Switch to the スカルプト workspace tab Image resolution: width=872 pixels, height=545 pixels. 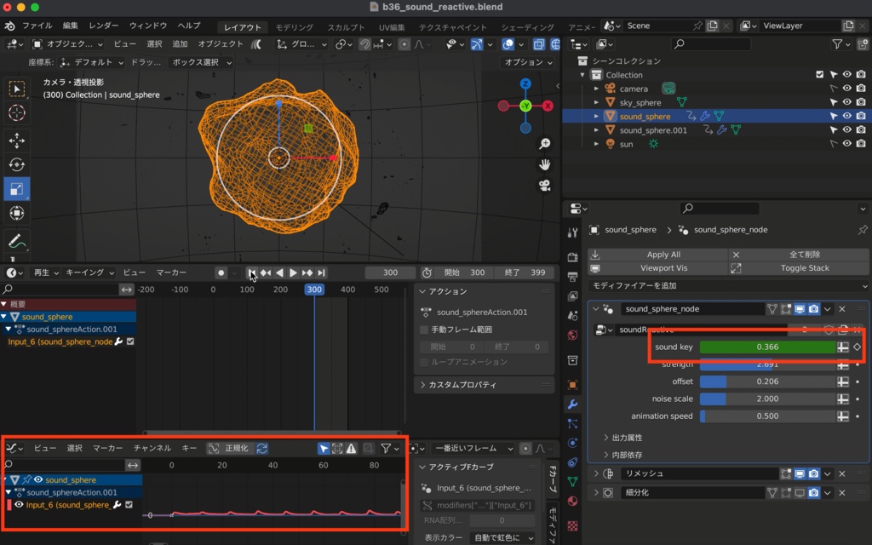(345, 26)
